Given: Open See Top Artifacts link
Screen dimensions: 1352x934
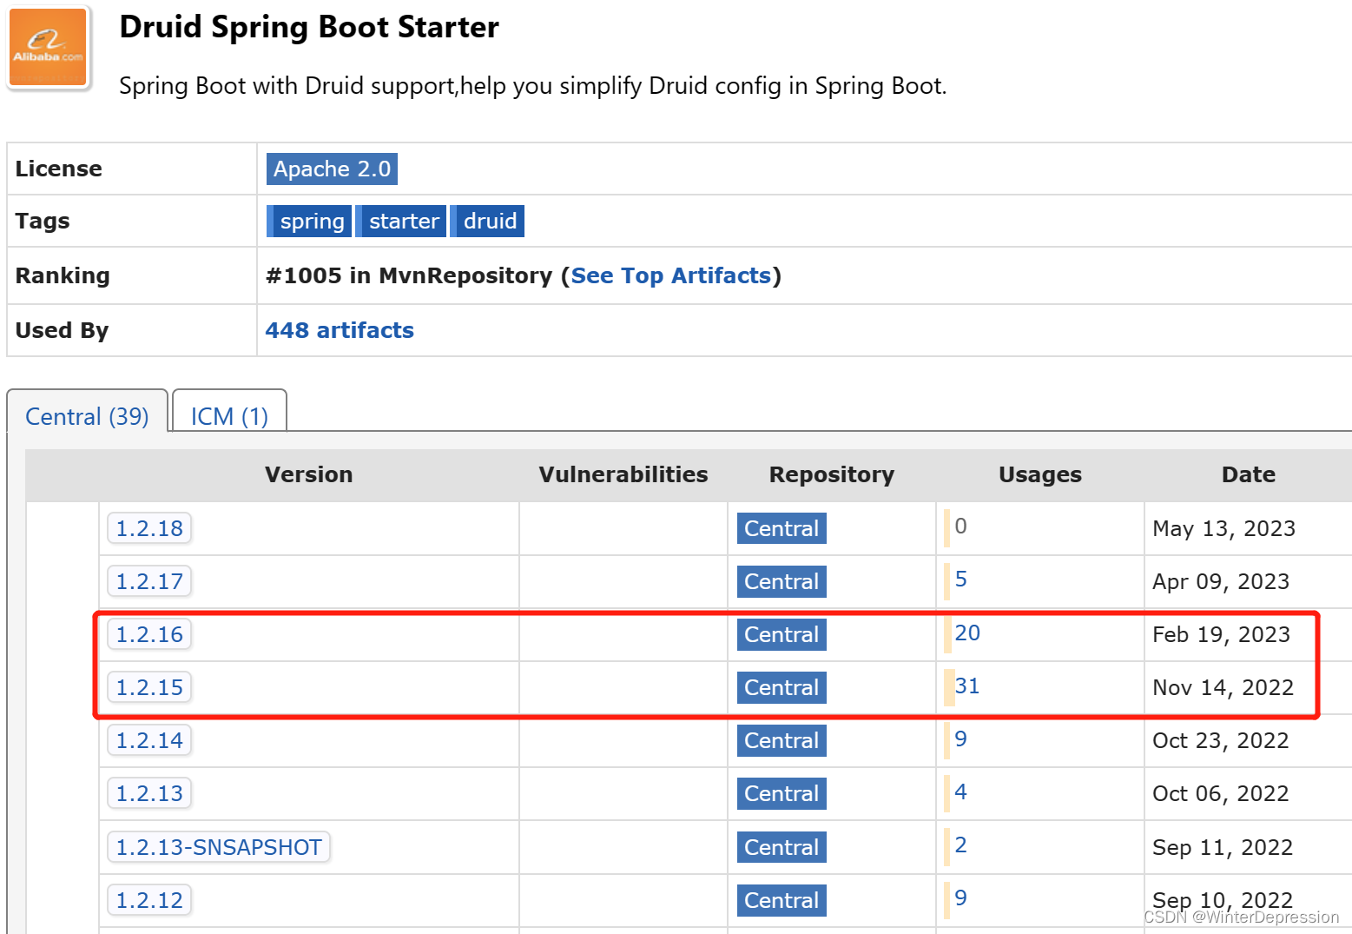Looking at the screenshot, I should click(x=671, y=275).
